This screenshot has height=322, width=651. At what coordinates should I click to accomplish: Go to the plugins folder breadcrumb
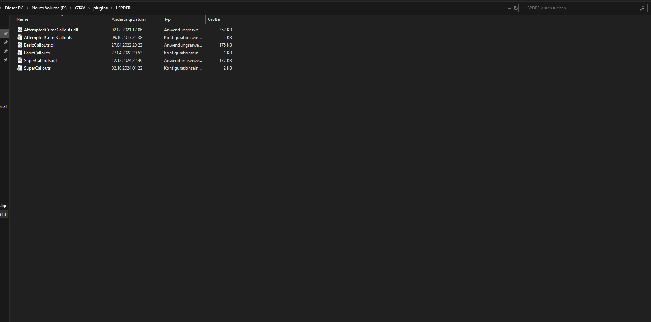[100, 8]
